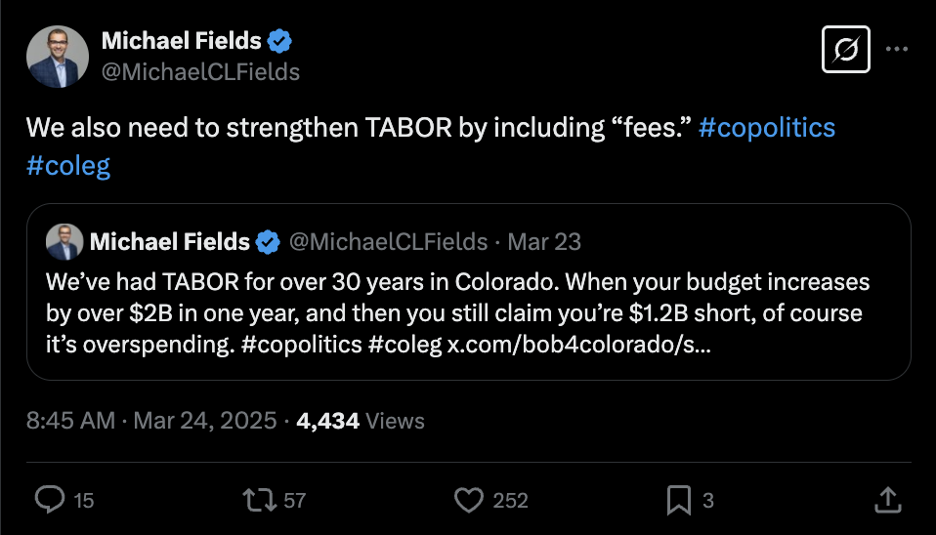Viewport: 936px width, 535px height.
Task: Click the reply speech bubble icon
Action: click(x=49, y=500)
